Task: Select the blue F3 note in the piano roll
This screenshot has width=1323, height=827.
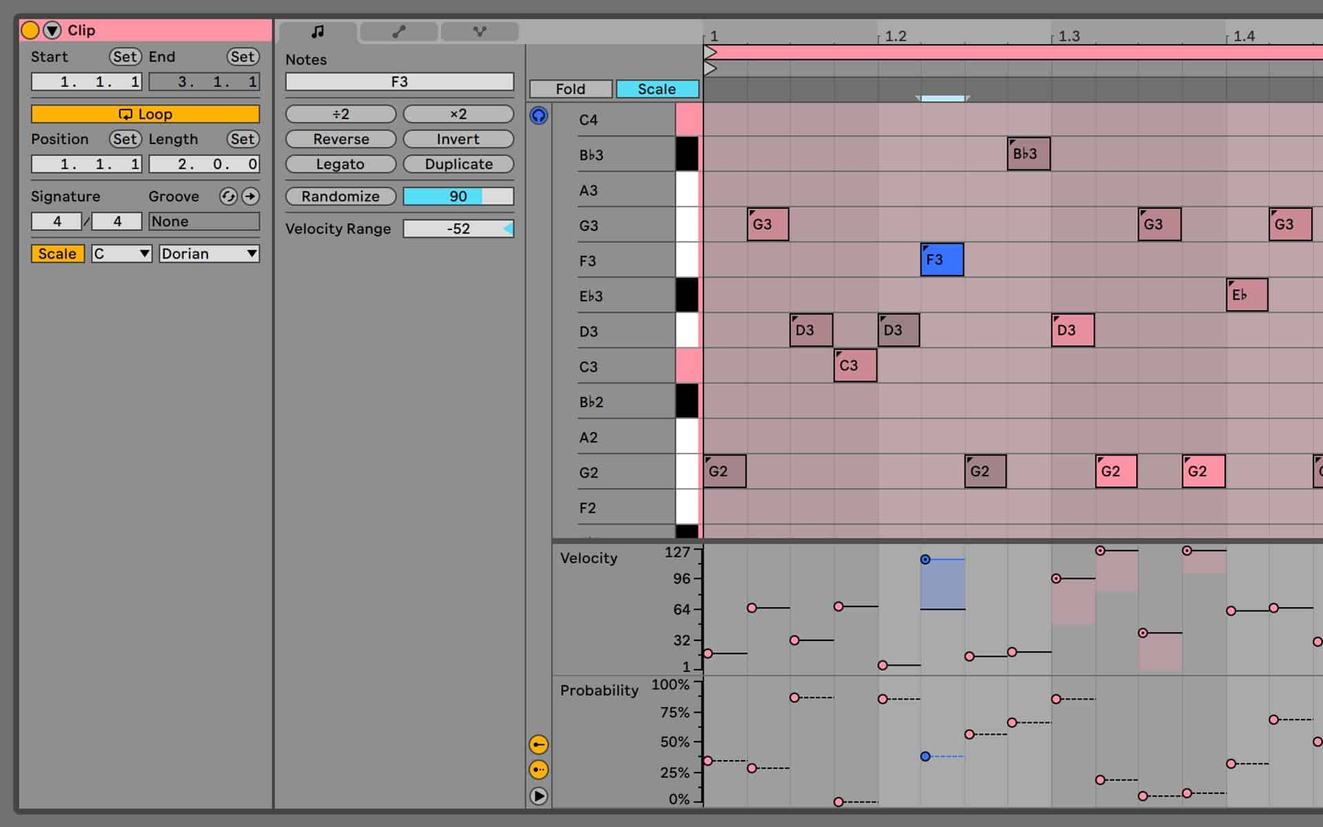Action: click(x=941, y=260)
